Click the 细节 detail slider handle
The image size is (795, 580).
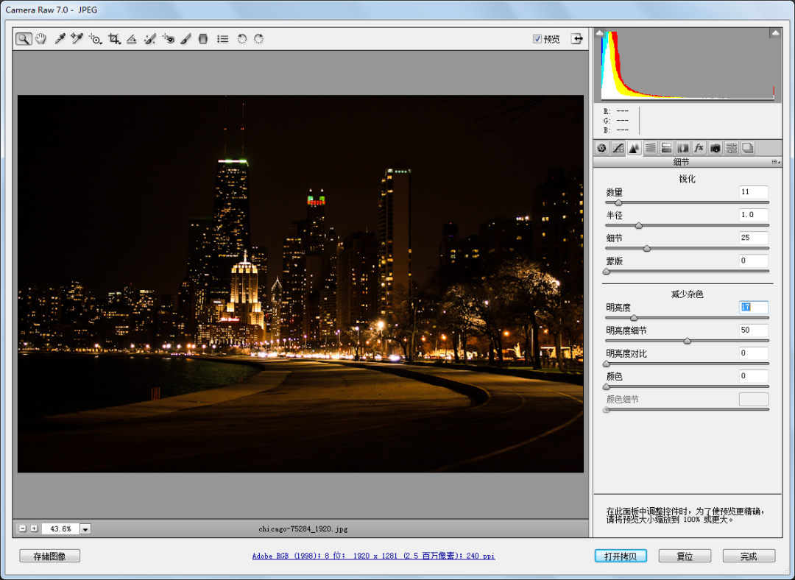(646, 249)
